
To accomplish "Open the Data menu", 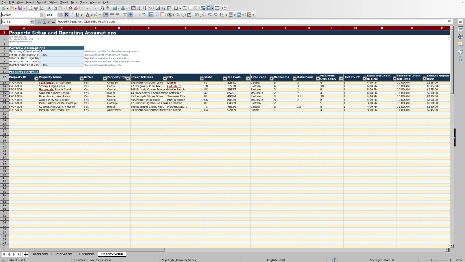I will 74,2.
